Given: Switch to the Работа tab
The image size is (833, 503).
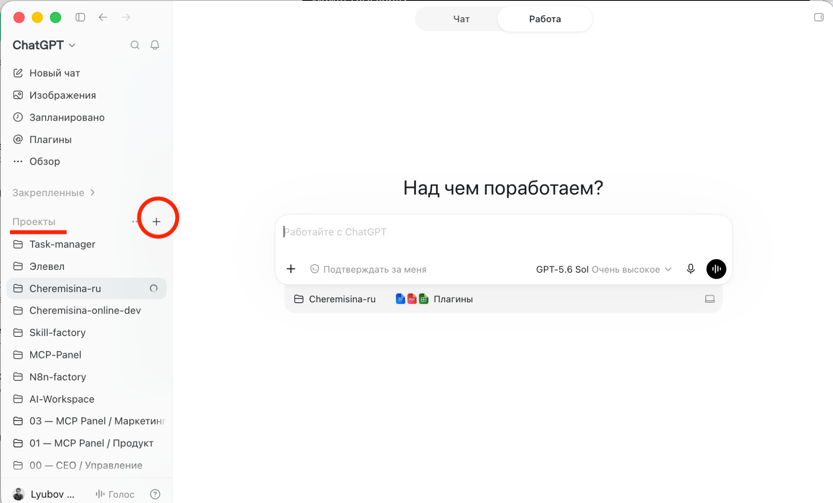Looking at the screenshot, I should click(545, 19).
